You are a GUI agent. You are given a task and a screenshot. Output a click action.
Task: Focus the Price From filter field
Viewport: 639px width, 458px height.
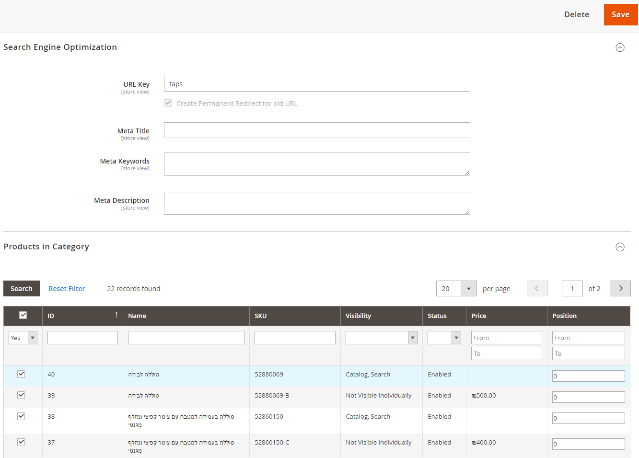click(x=506, y=338)
